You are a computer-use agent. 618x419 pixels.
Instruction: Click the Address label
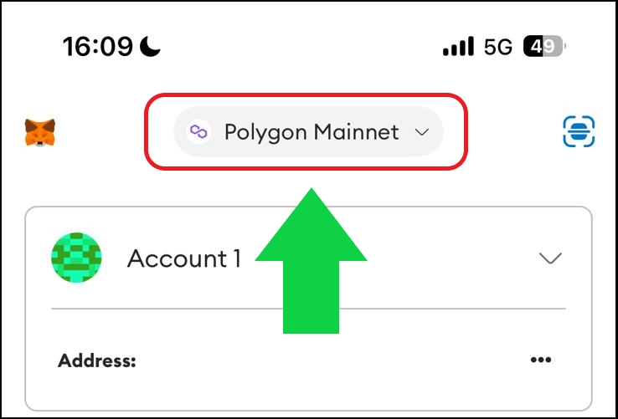click(x=96, y=361)
